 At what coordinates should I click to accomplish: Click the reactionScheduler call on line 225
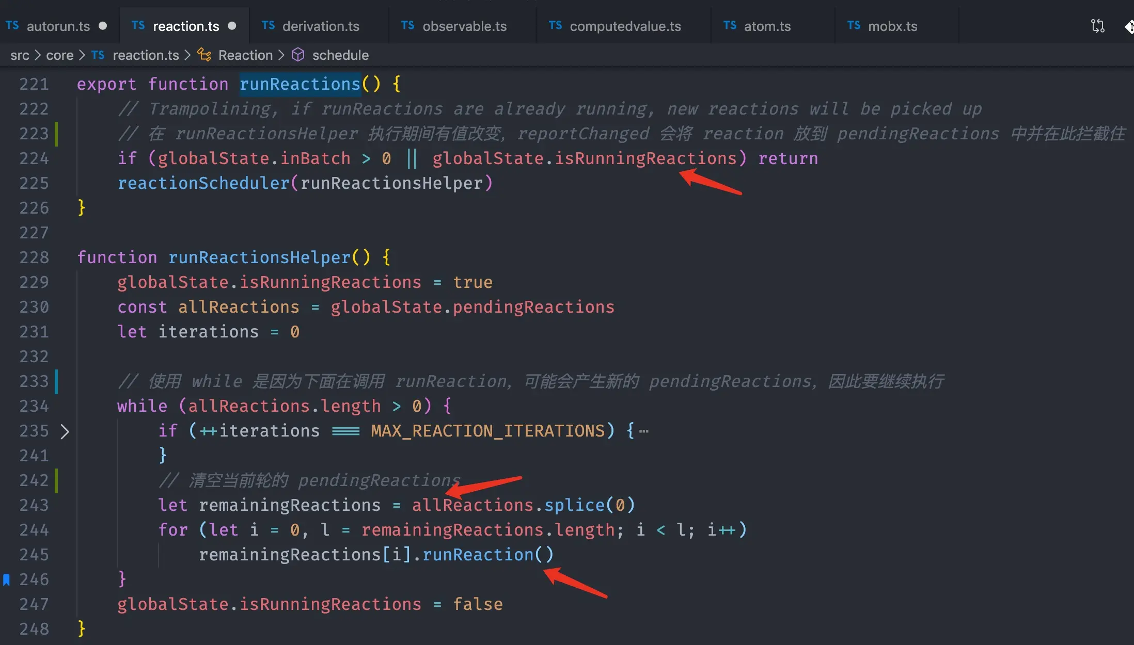click(x=203, y=183)
